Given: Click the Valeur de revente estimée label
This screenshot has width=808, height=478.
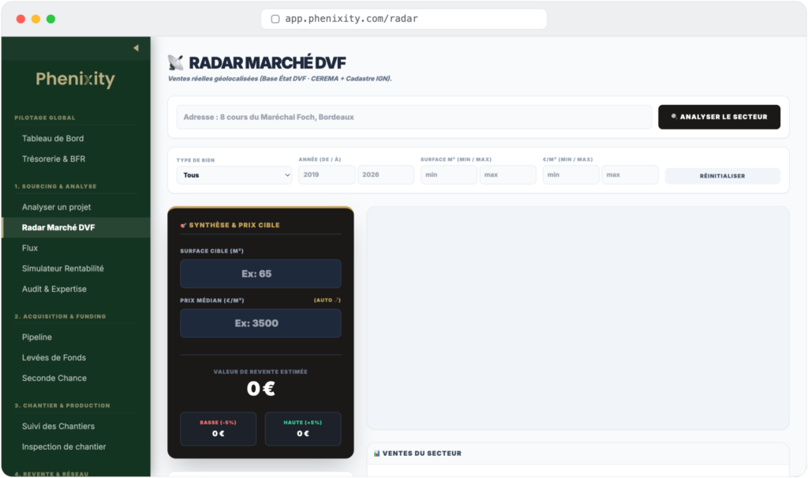Looking at the screenshot, I should 260,372.
